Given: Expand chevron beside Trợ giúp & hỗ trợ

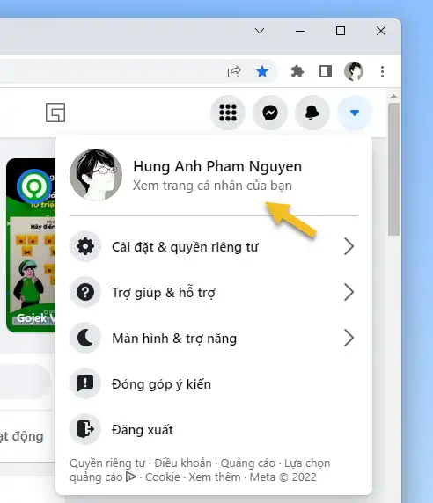Looking at the screenshot, I should click(x=349, y=292).
